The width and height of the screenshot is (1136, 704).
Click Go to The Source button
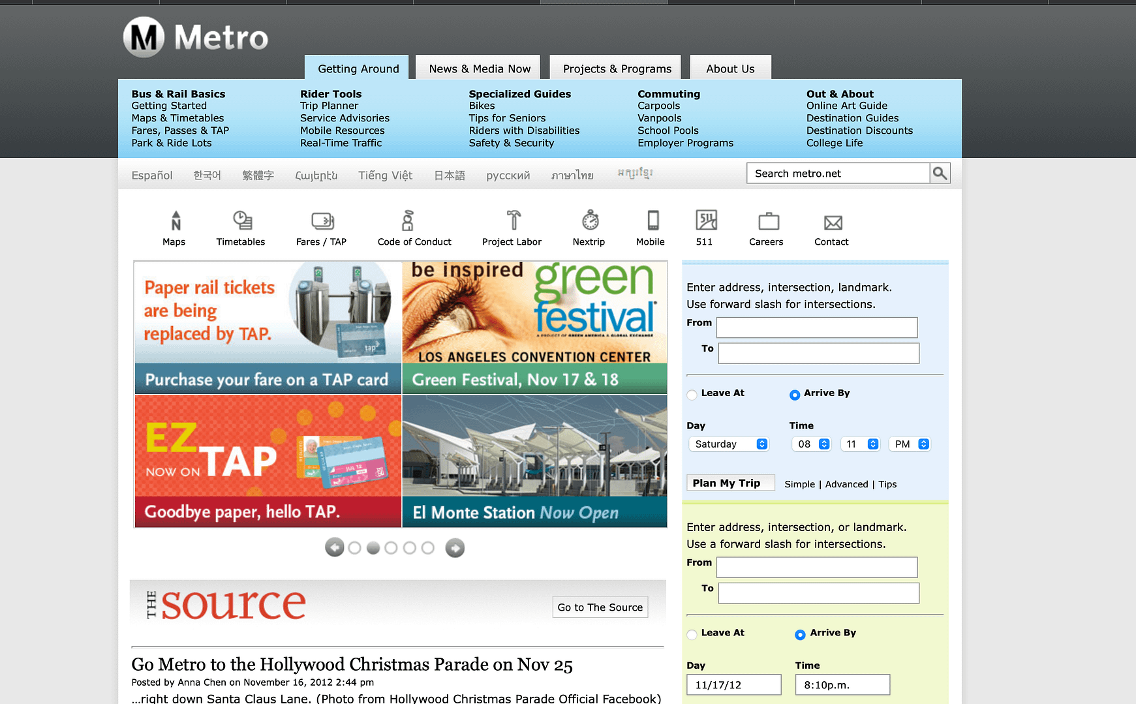[x=600, y=607]
